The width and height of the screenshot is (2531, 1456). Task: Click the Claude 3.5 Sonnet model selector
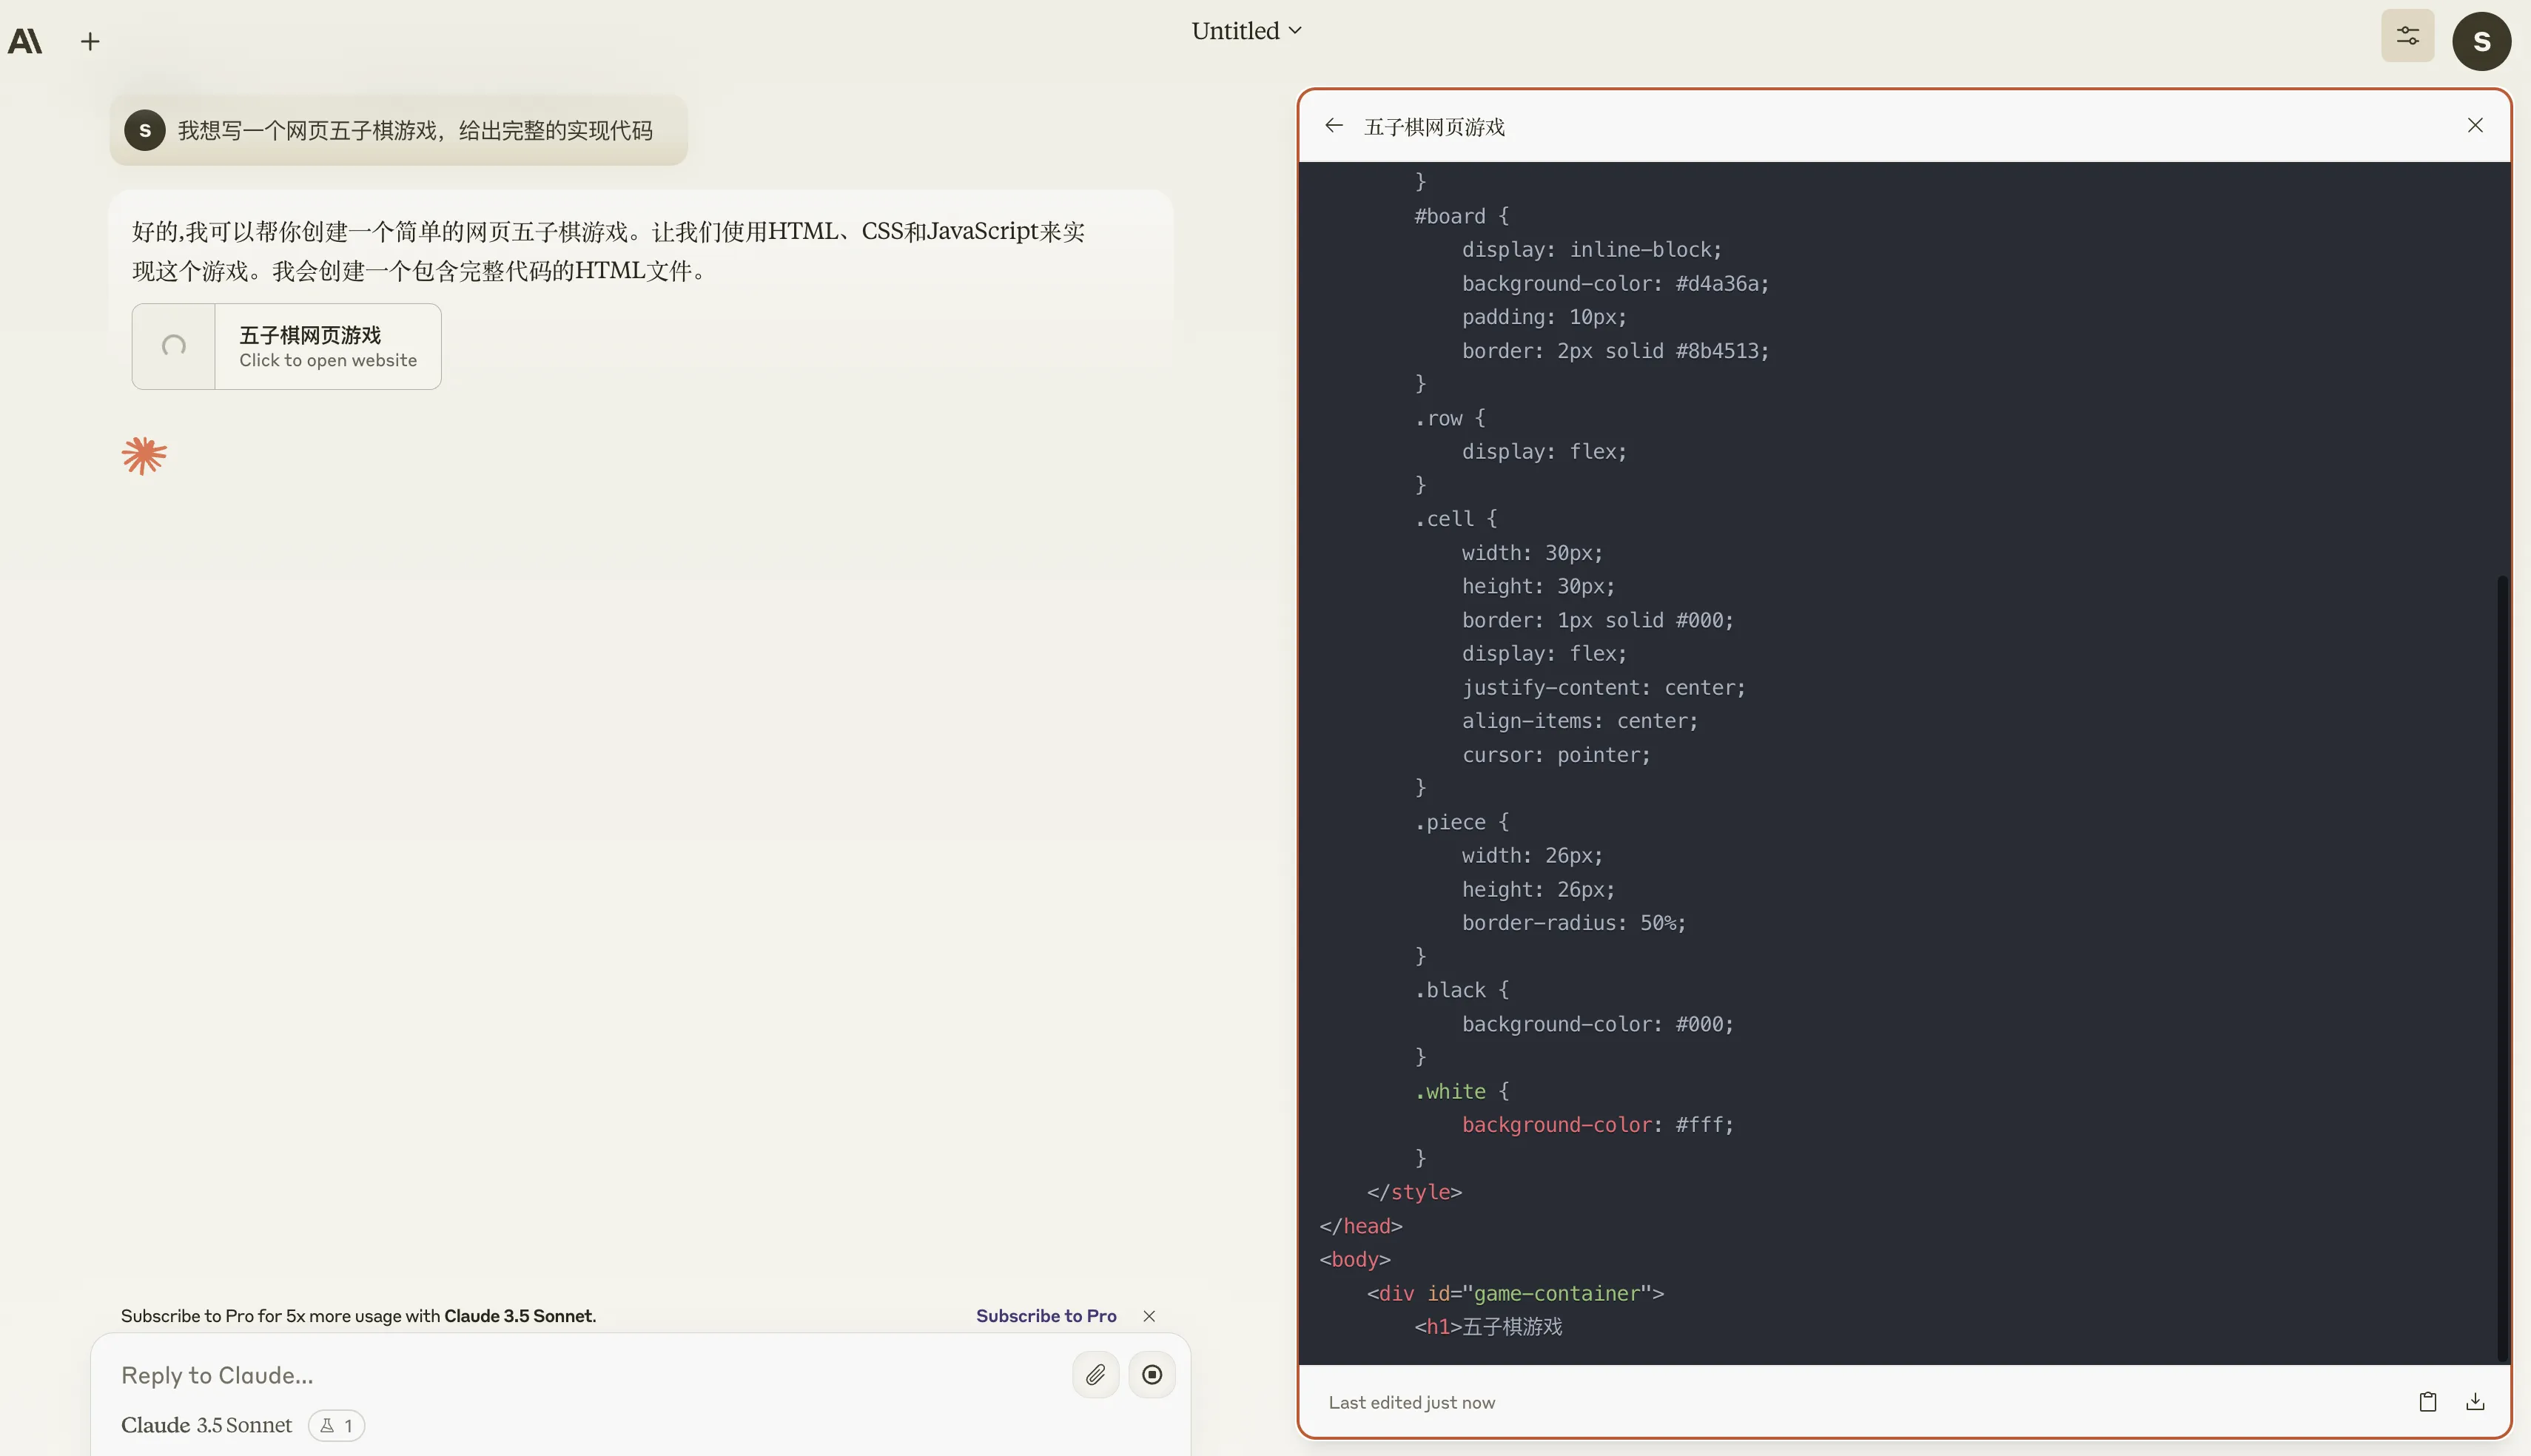[x=207, y=1425]
